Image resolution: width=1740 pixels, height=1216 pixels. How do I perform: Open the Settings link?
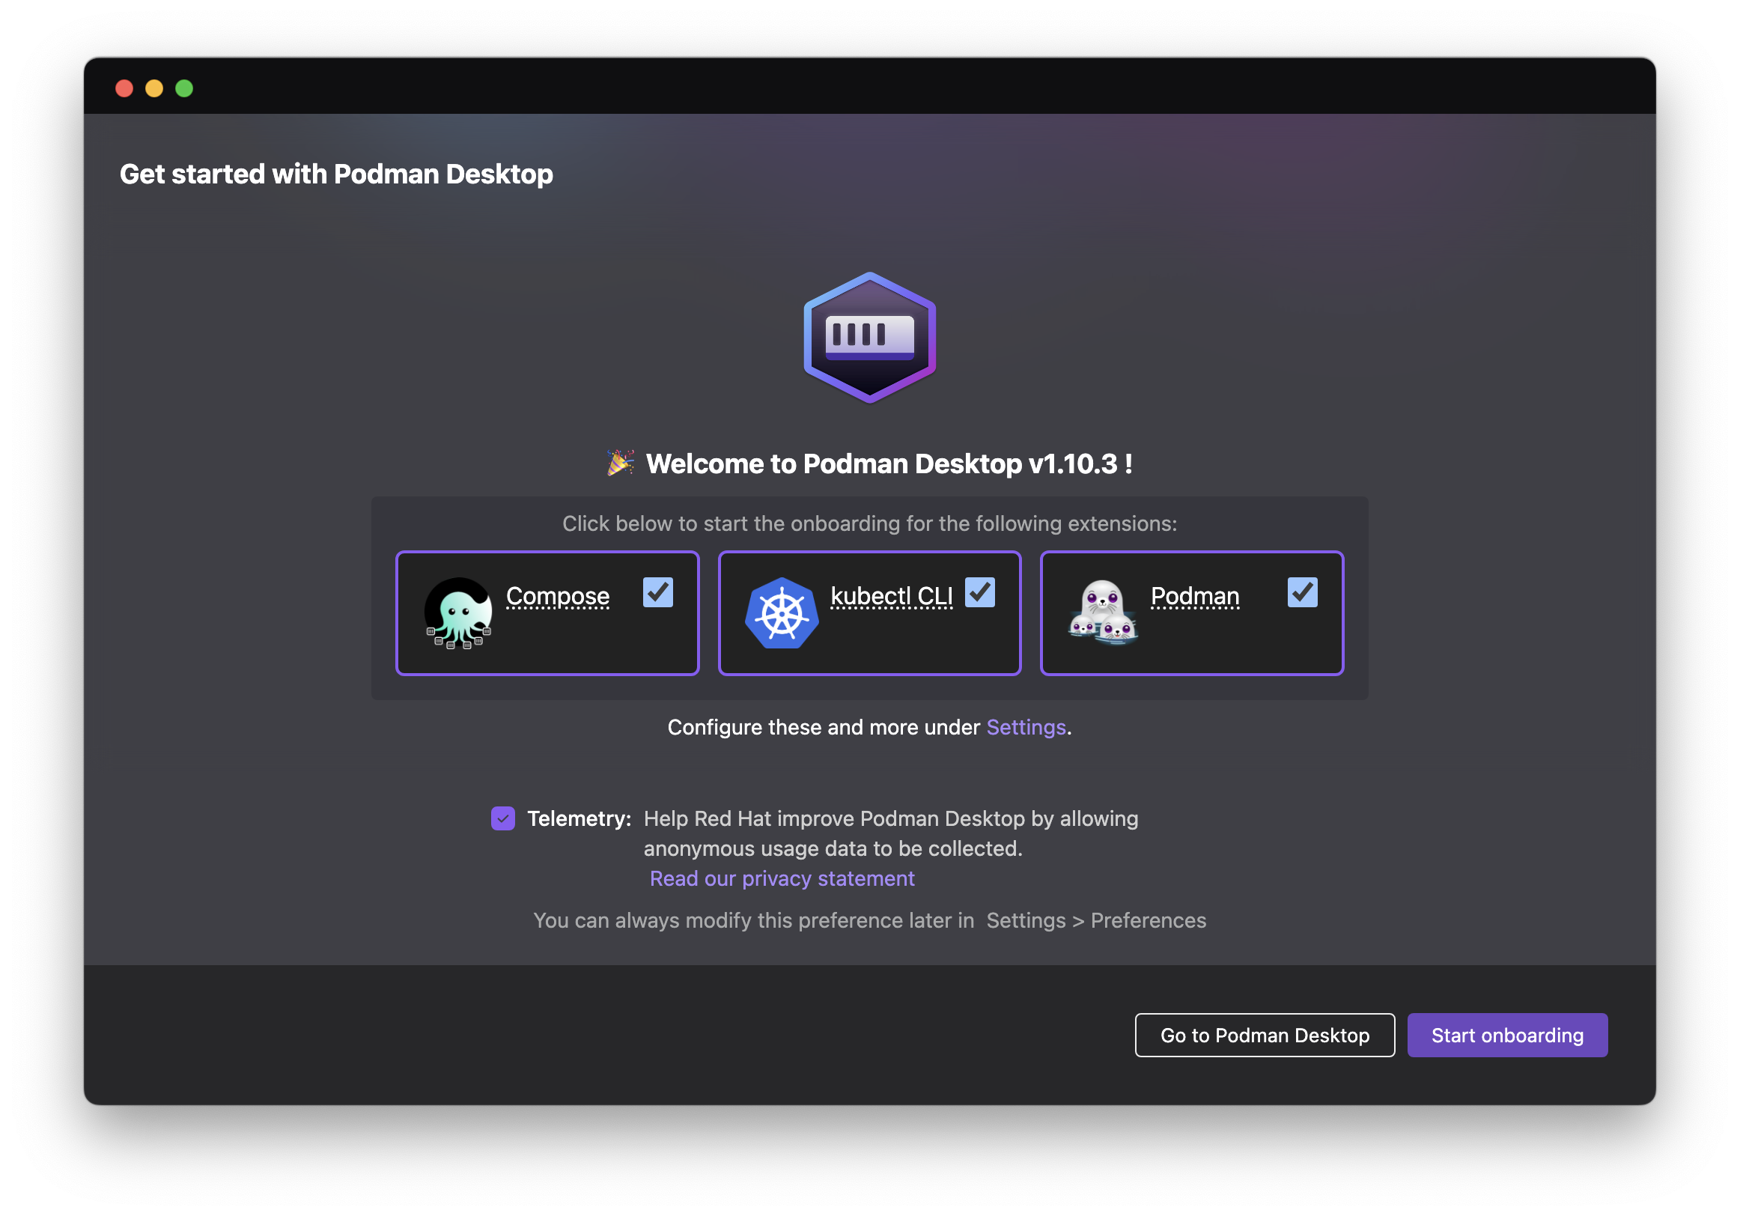[1026, 727]
